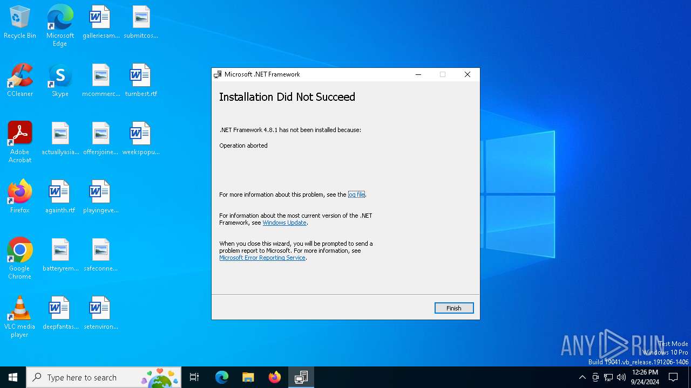
Task: Open the volume control tray icon
Action: (x=621, y=377)
